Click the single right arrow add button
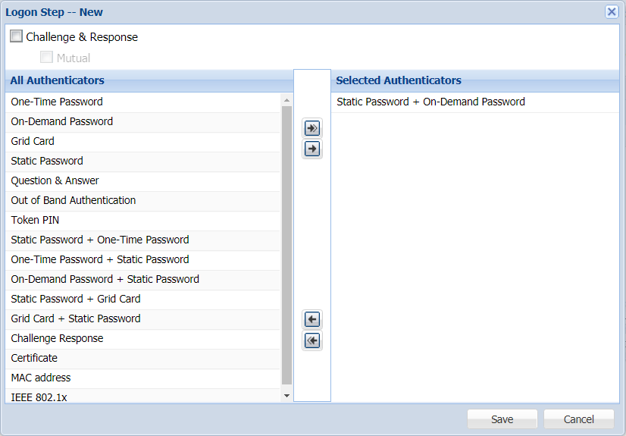This screenshot has height=436, width=626. click(312, 149)
